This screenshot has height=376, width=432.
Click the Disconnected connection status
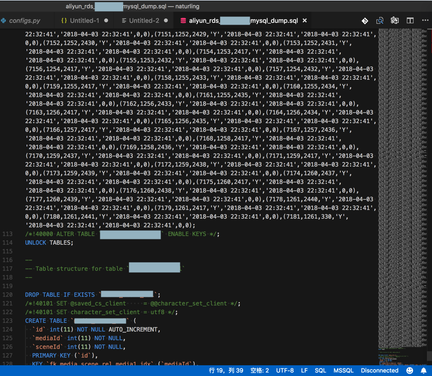pos(379,371)
